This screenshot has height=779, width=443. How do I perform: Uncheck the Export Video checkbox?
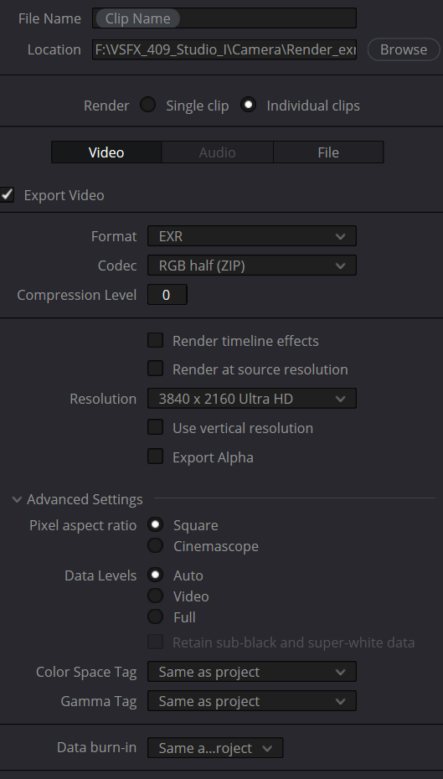click(x=7, y=194)
